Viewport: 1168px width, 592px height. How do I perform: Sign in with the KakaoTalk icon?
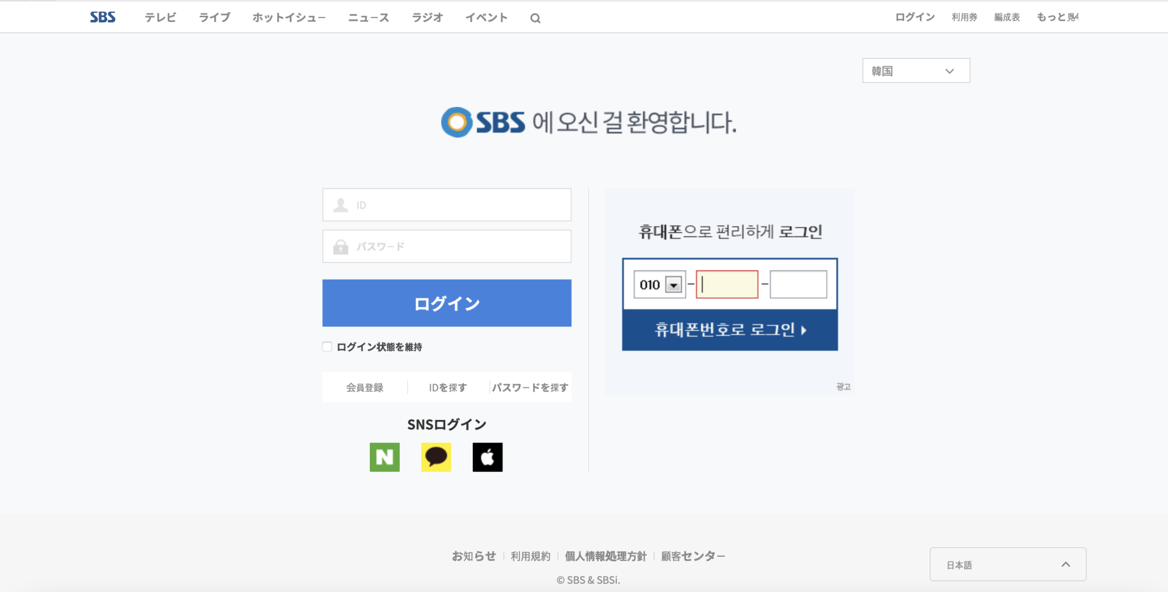(436, 457)
